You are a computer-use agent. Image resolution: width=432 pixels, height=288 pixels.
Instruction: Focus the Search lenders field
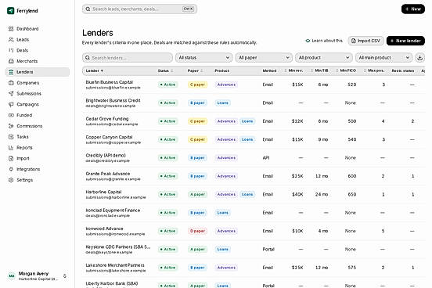click(128, 58)
